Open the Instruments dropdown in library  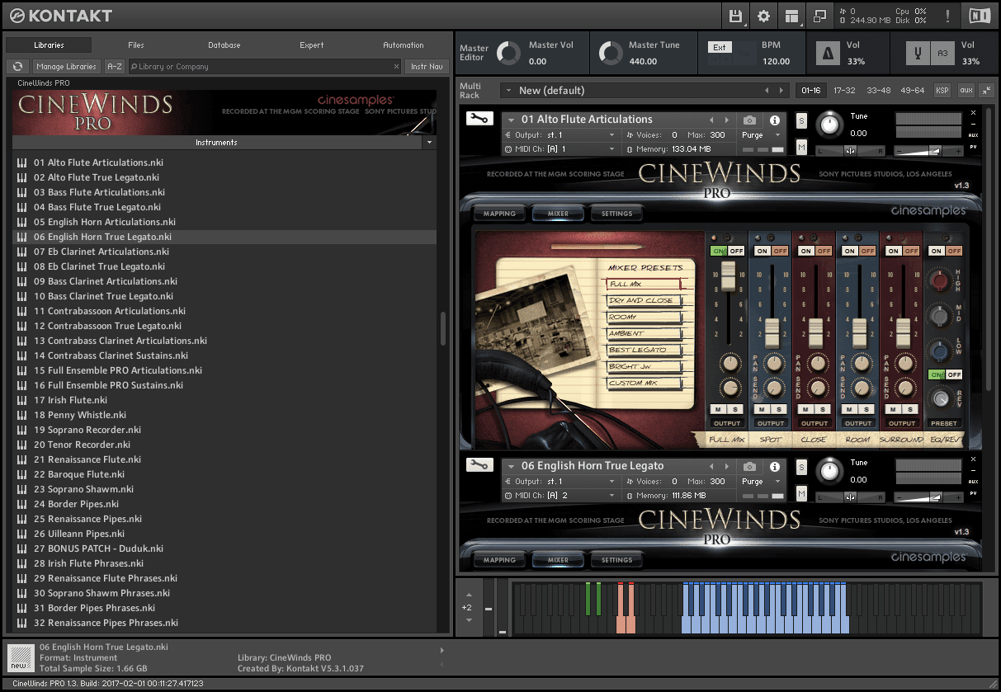coord(428,143)
